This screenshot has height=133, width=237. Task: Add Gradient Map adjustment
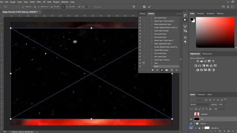213,70
